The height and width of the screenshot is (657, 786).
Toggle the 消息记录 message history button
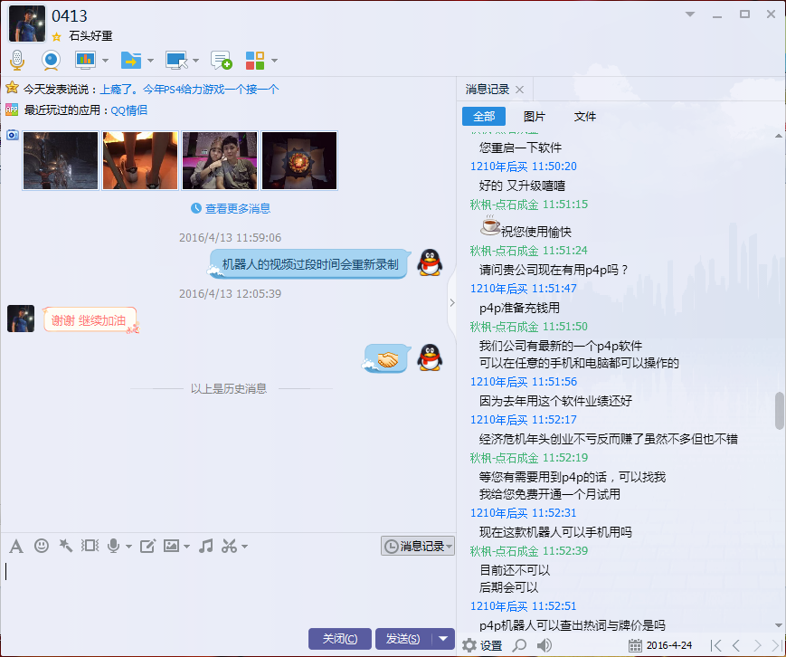pyautogui.click(x=418, y=547)
